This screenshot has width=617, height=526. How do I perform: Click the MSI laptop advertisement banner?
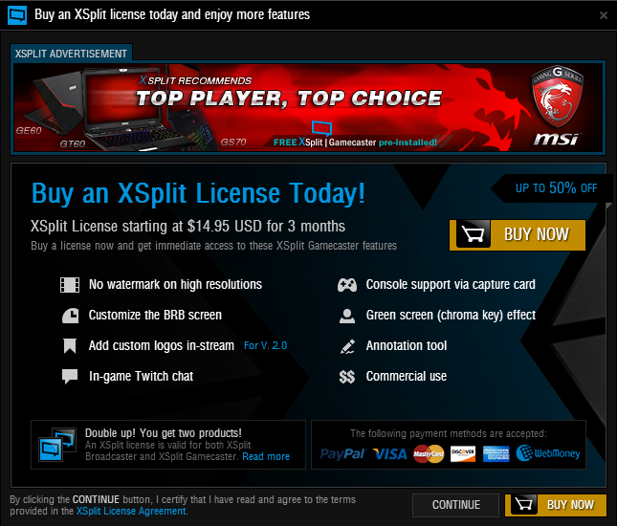tap(308, 107)
